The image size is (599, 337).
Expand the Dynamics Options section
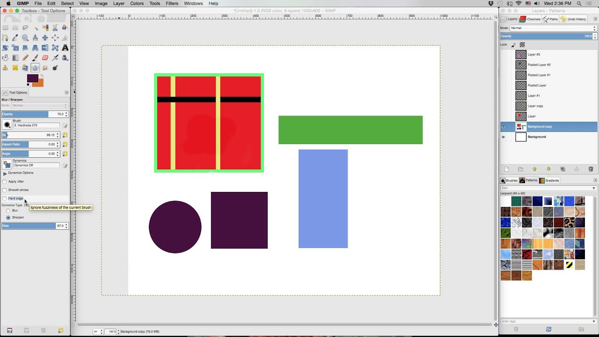(5, 173)
